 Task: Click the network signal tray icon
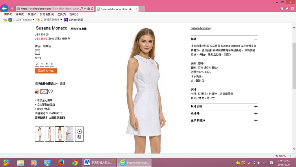(249, 163)
